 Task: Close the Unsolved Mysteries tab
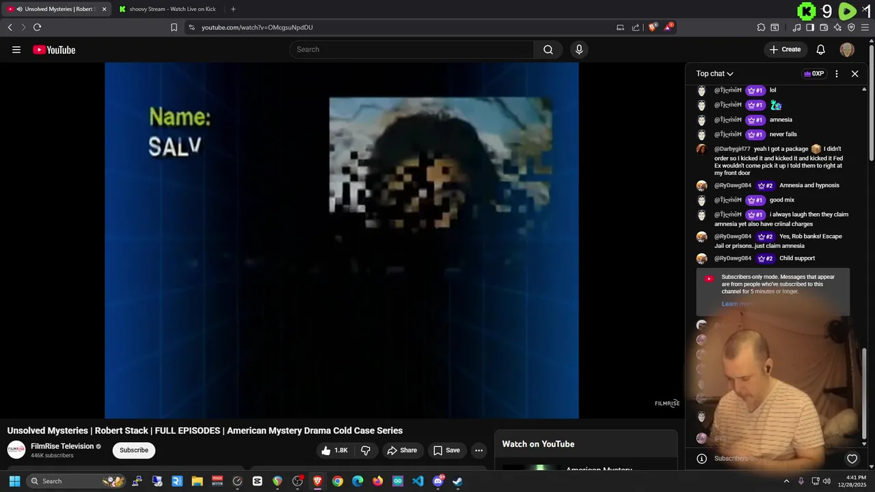coord(104,9)
